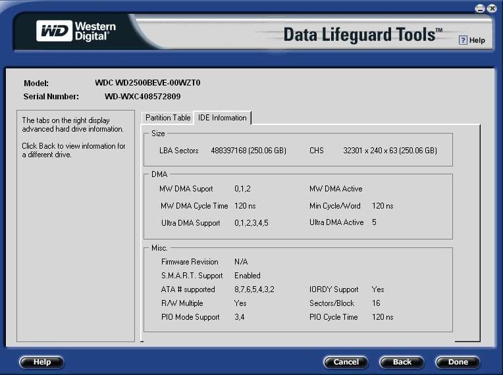Click the Ultra DMA Active label
Image resolution: width=503 pixels, height=375 pixels.
tap(336, 222)
